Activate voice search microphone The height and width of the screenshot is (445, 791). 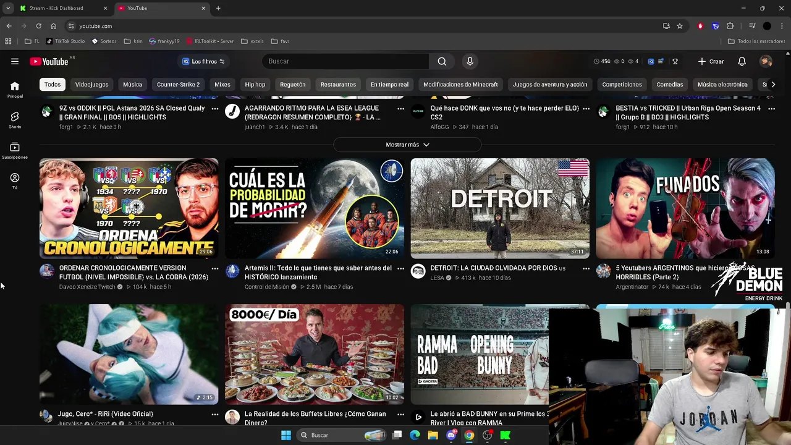470,61
